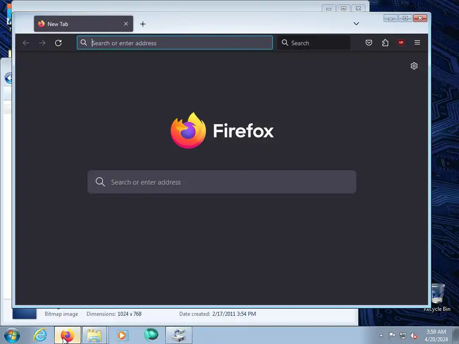Close the Firefox window
This screenshot has width=459, height=344.
tap(420, 18)
